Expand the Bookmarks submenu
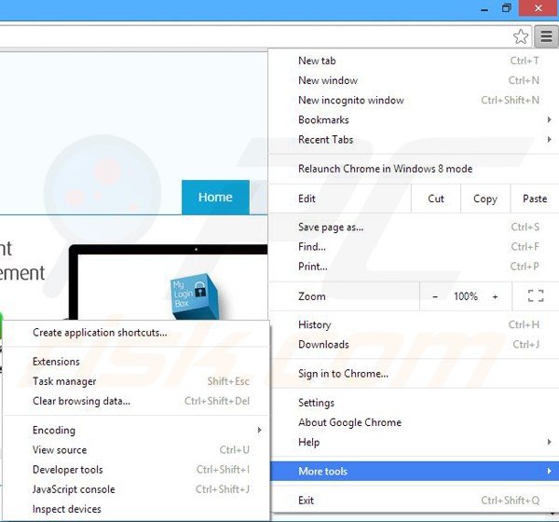559x522 pixels. point(414,120)
